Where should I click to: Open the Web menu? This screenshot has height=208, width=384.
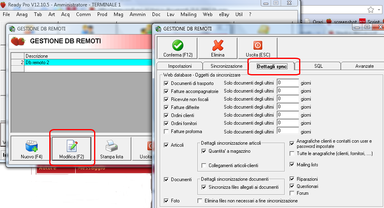coord(207,14)
